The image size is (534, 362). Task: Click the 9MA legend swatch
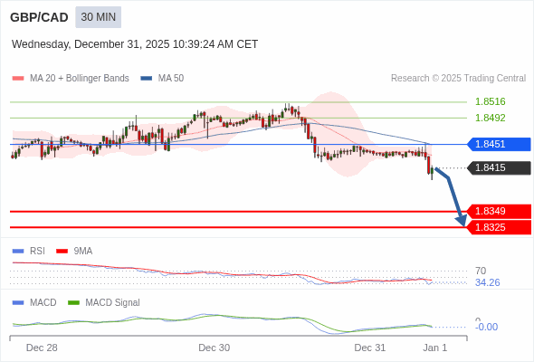coord(62,252)
